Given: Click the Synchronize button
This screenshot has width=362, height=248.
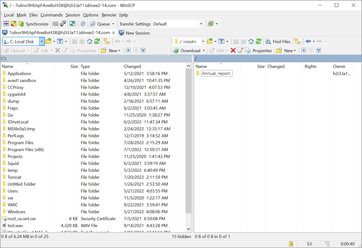Looking at the screenshot, I should pyautogui.click(x=33, y=24).
